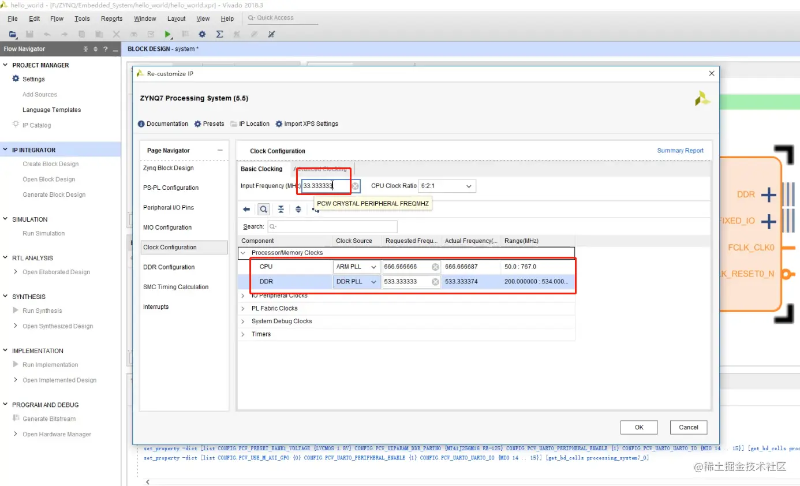Viewport: 800px width, 486px height.
Task: Click the green Run toolbar icon
Action: pos(168,35)
